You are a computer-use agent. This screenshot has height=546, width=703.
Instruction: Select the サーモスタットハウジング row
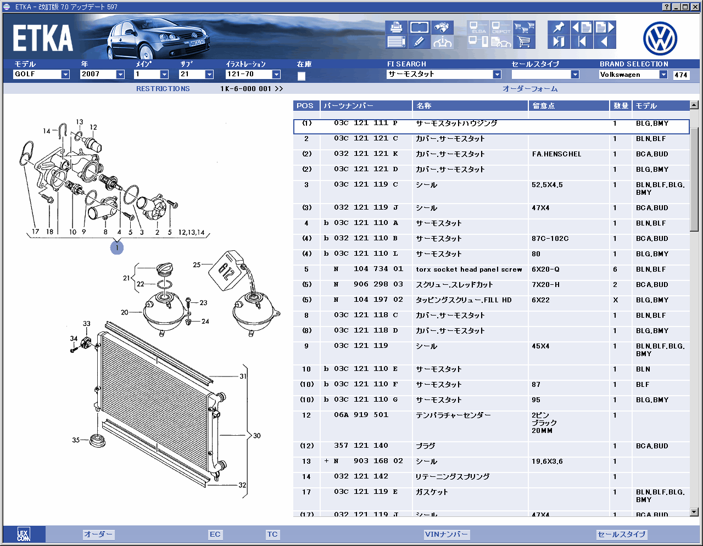492,127
